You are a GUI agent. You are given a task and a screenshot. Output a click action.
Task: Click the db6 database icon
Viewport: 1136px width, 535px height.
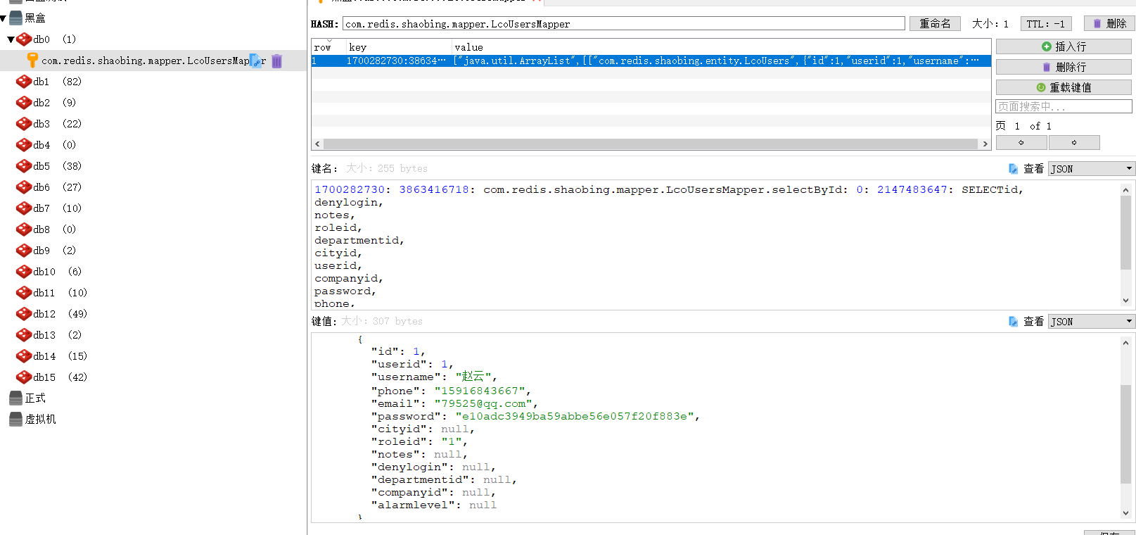coord(24,187)
